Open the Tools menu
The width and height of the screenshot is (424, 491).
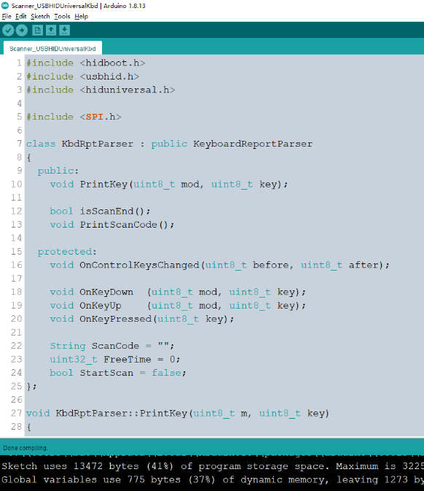[62, 16]
